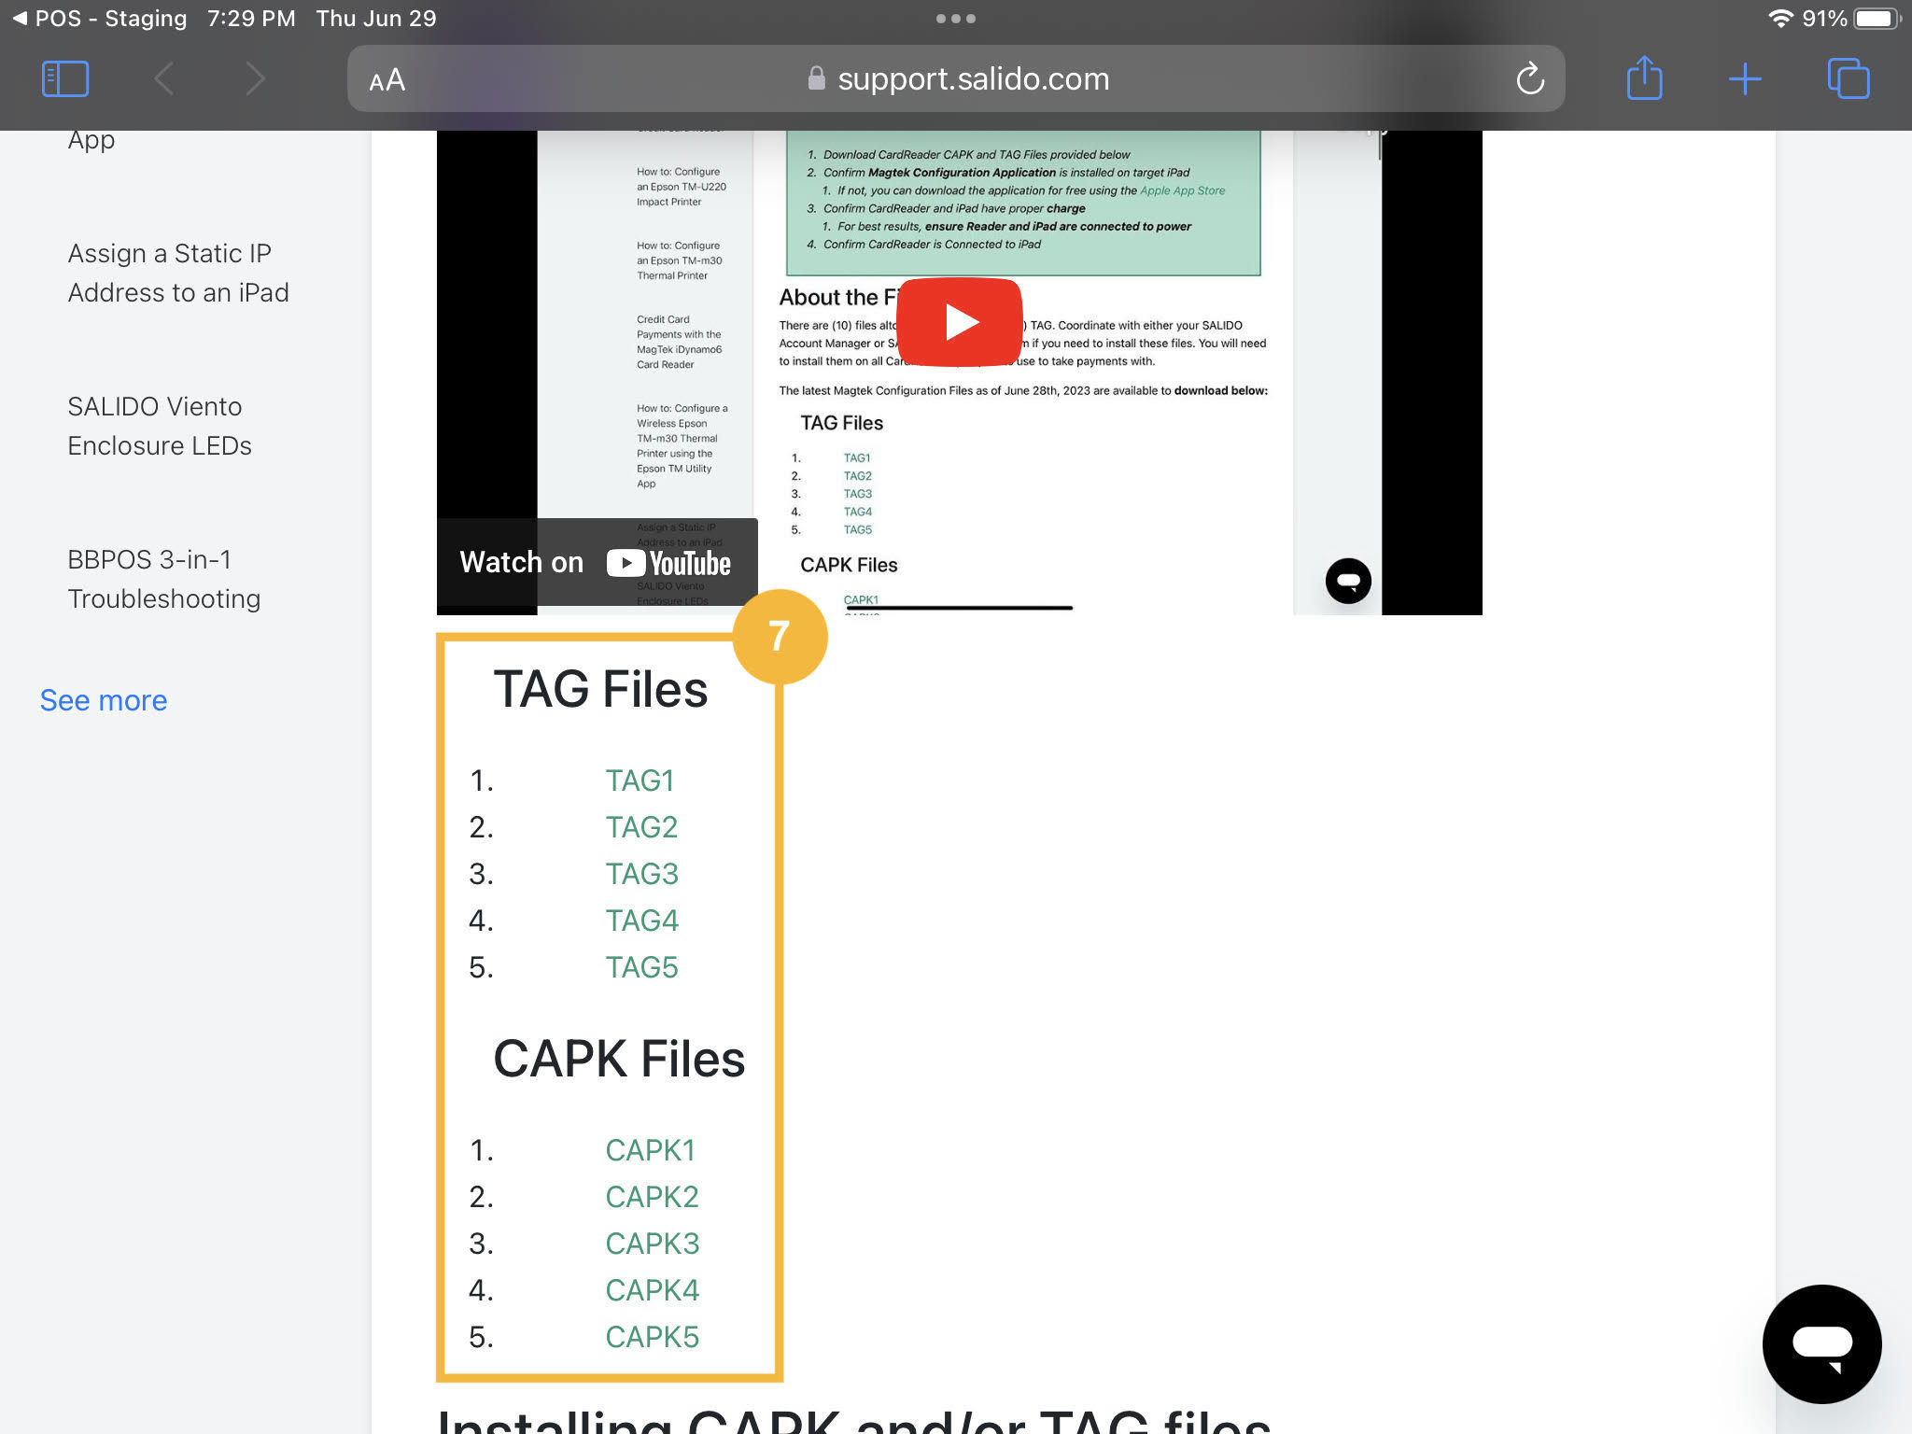
Task: Download the CAPK1 file
Action: pos(650,1150)
